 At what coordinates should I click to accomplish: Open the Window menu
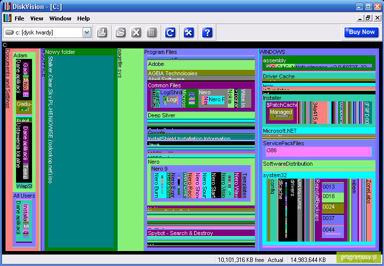tap(60, 18)
